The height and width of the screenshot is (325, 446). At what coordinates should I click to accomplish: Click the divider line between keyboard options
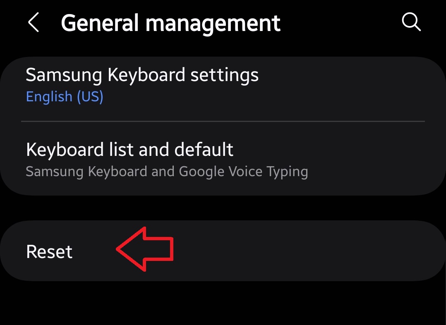coord(223,121)
